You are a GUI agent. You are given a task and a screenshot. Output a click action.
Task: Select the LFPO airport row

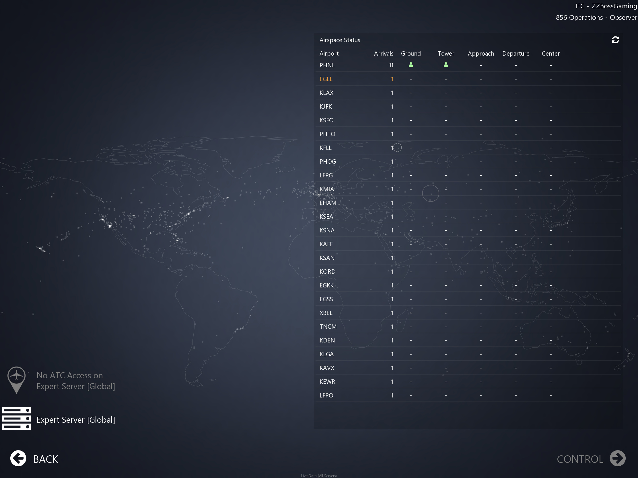point(326,395)
